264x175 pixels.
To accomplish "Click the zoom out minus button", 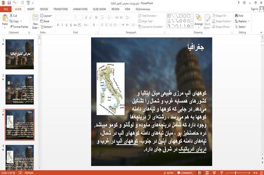I will point(227,173).
